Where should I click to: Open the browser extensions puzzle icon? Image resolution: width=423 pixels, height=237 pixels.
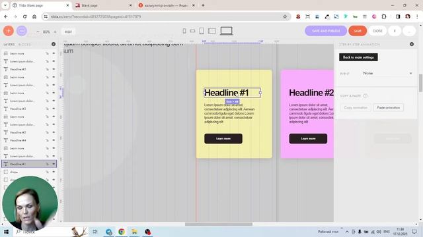tap(384, 16)
